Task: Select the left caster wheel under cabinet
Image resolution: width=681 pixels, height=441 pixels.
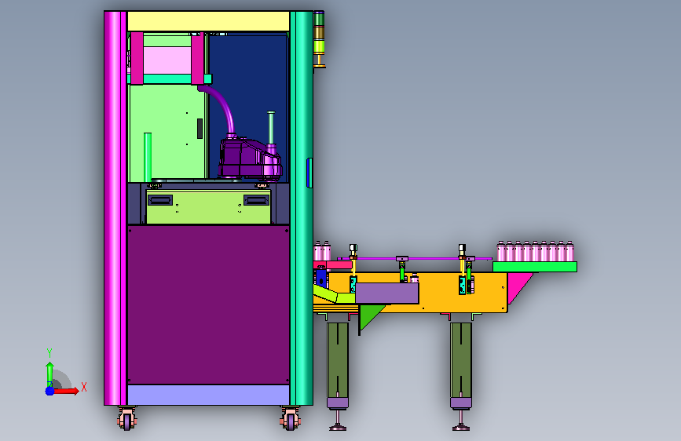Action: click(126, 419)
